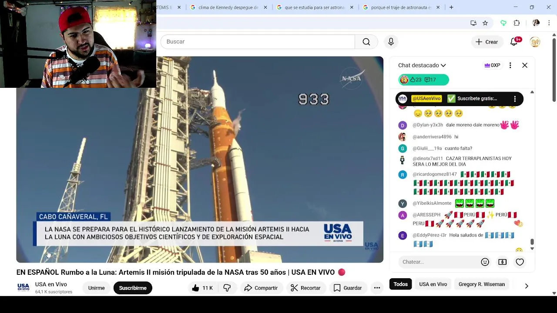Expand the Chat destacado dropdown

(x=422, y=65)
